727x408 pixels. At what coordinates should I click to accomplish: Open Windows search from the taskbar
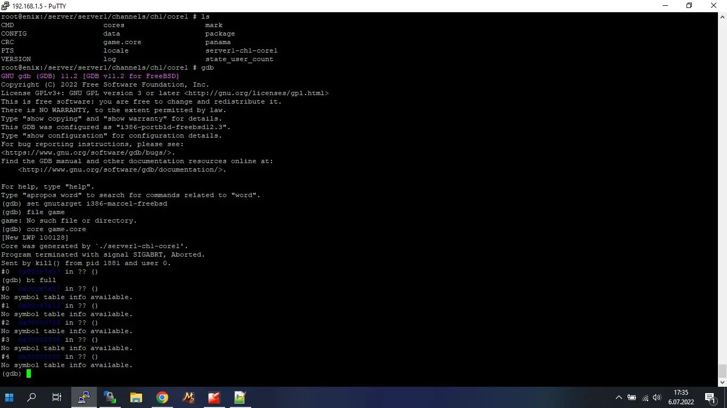click(32, 397)
